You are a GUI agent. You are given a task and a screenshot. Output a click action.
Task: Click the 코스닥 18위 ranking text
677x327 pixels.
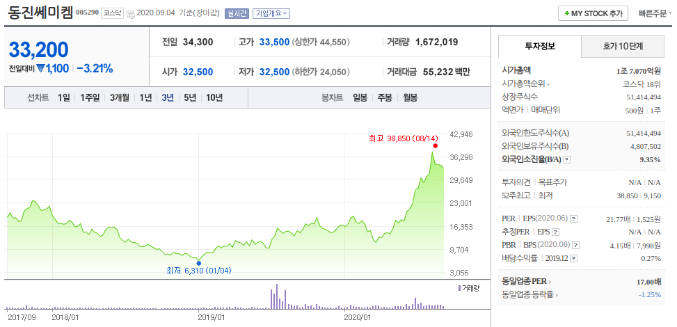coord(642,84)
